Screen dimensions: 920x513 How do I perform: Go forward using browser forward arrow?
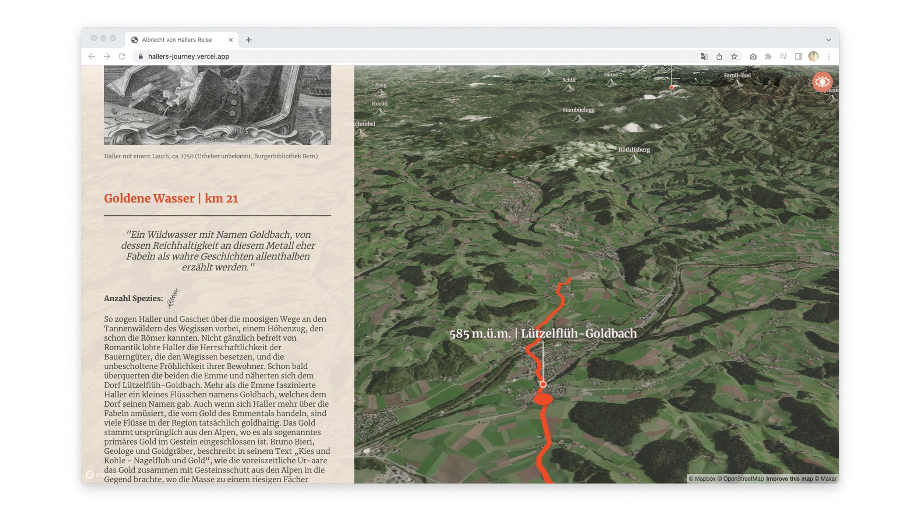tap(107, 56)
